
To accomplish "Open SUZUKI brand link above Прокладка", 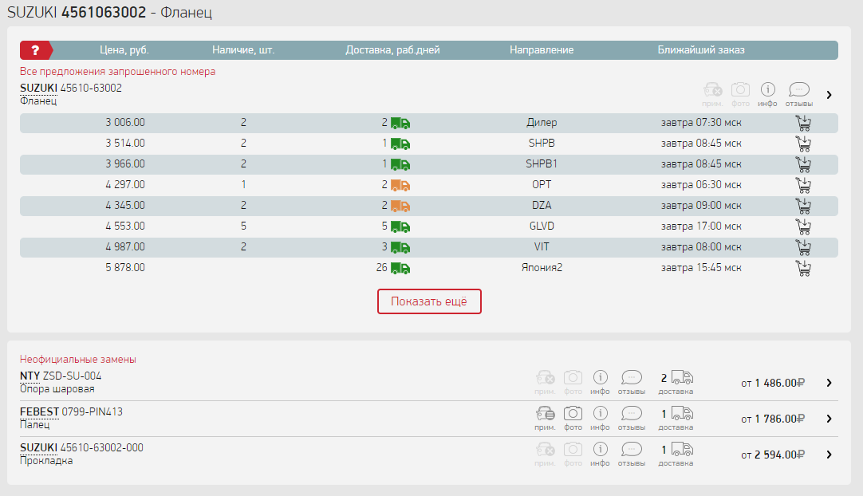I will tap(38, 447).
